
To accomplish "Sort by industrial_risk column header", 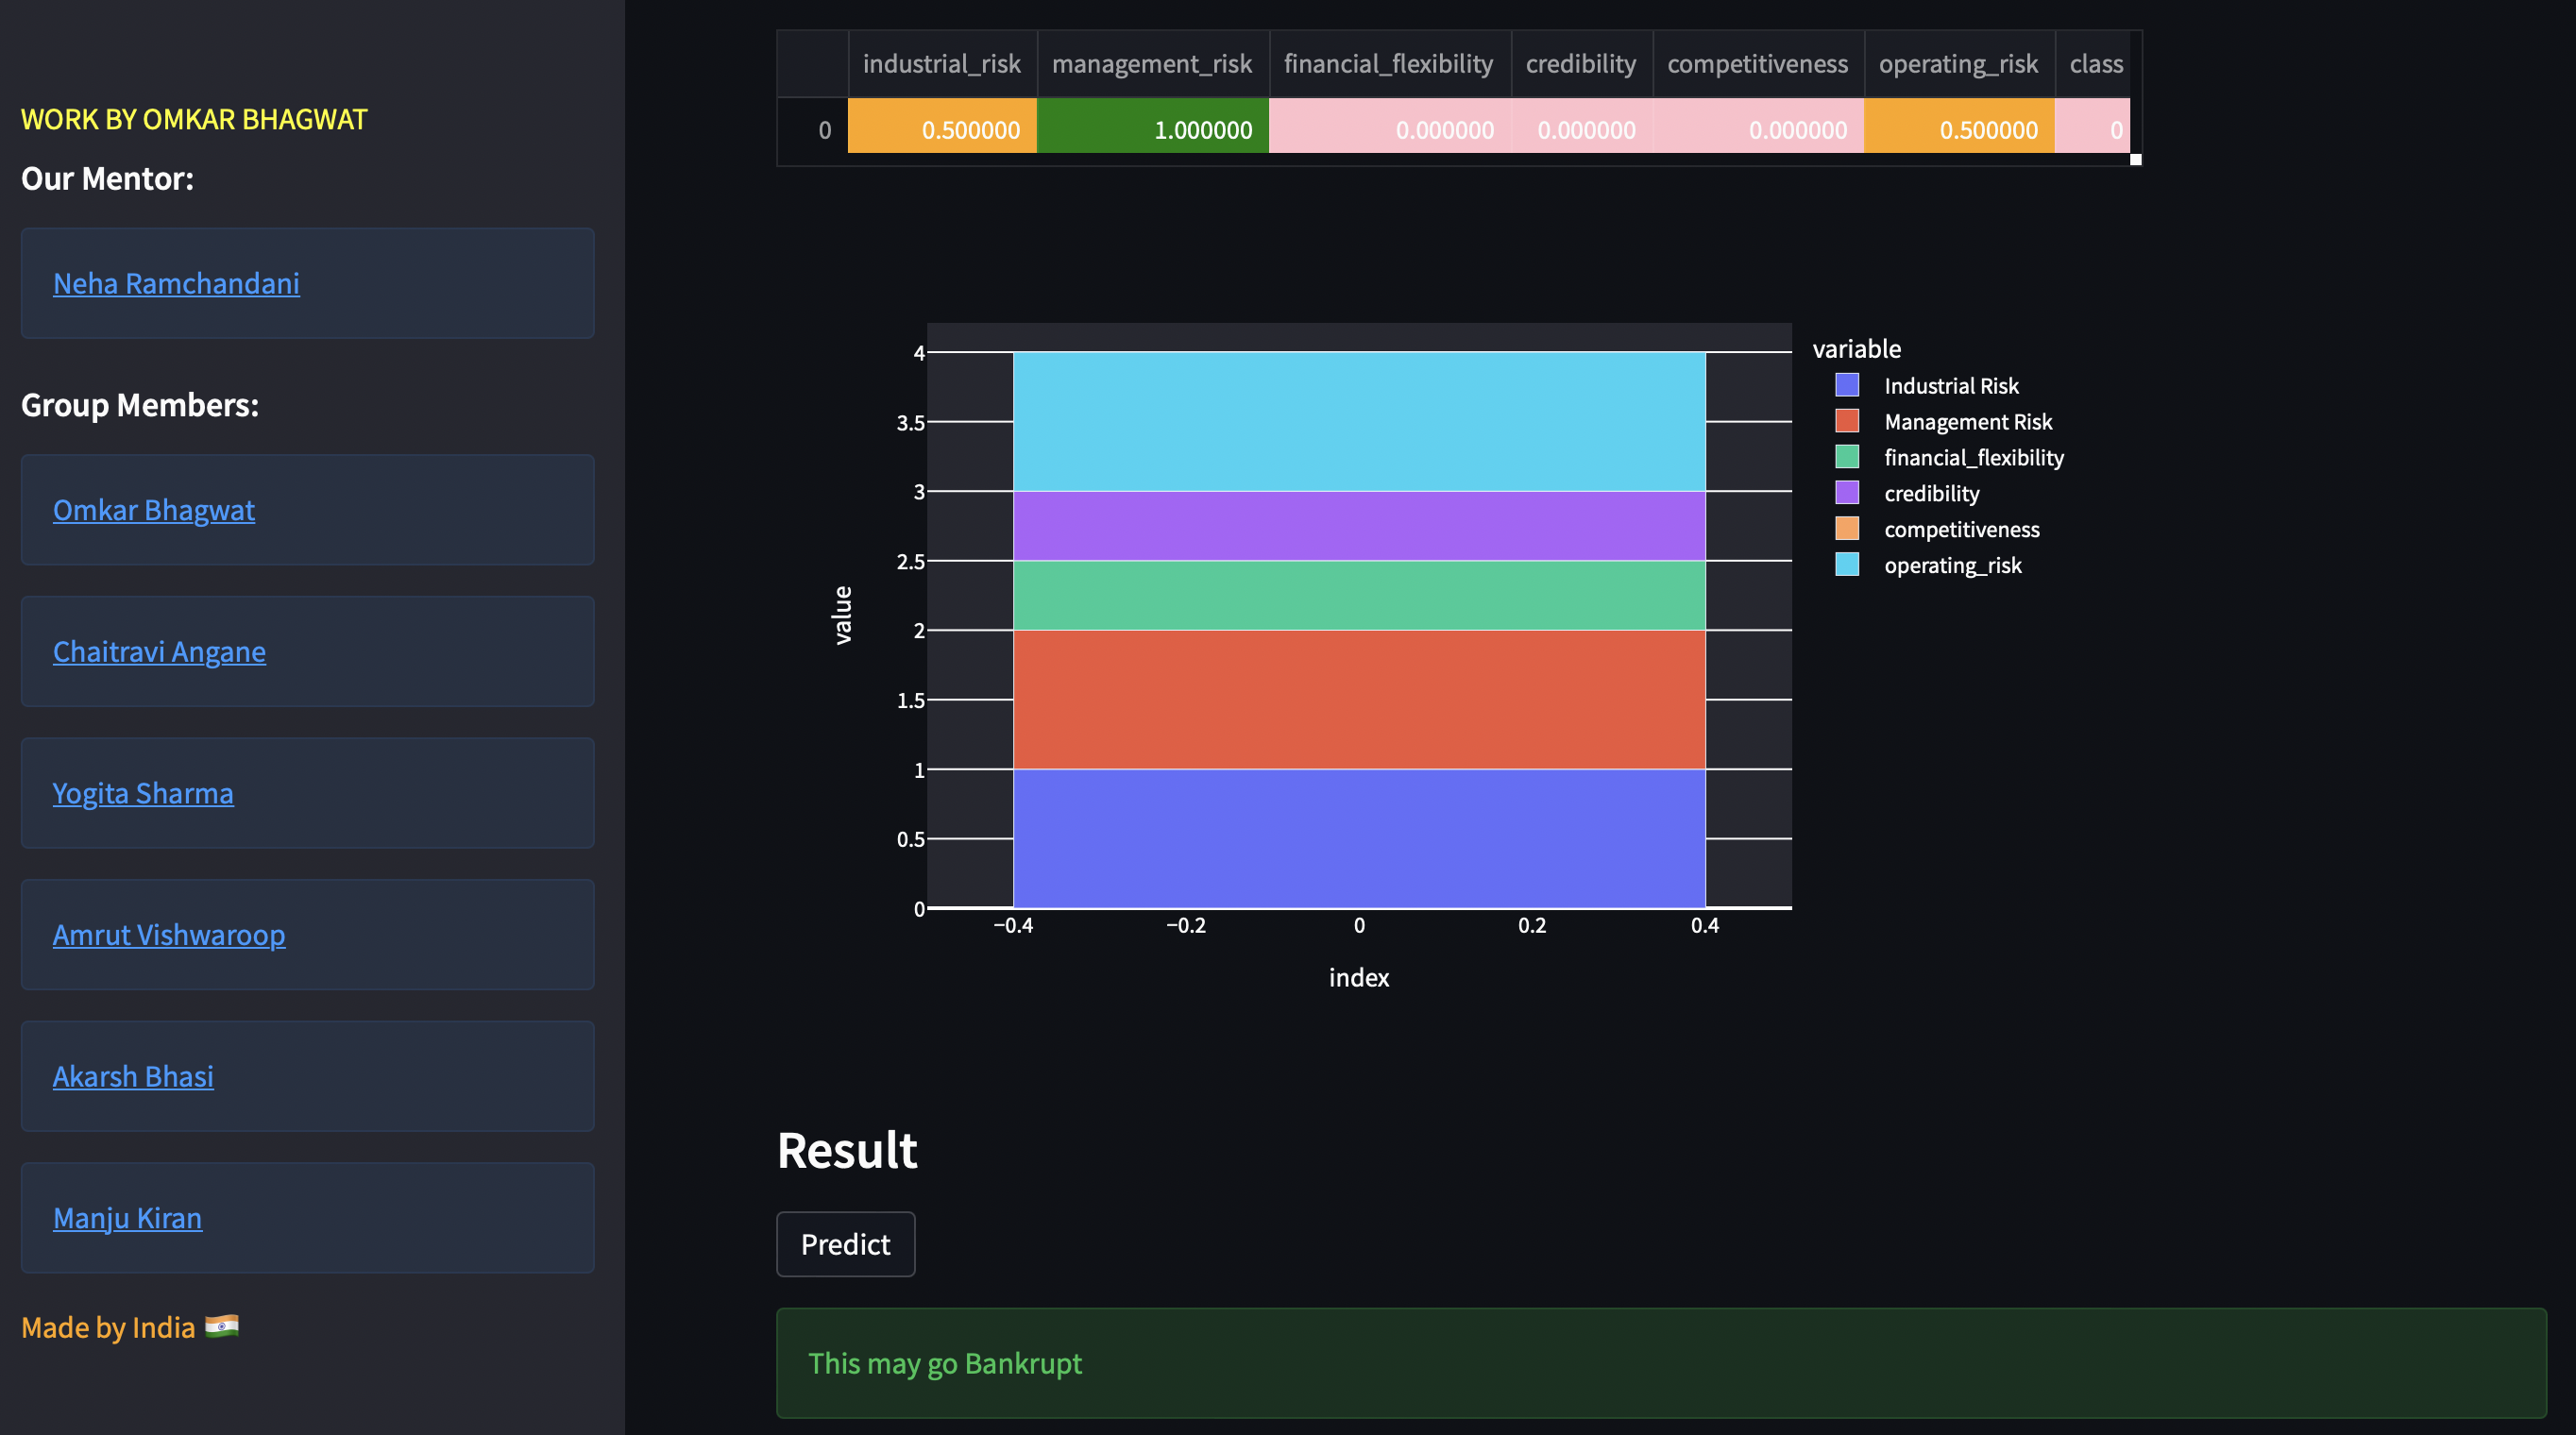I will [941, 64].
